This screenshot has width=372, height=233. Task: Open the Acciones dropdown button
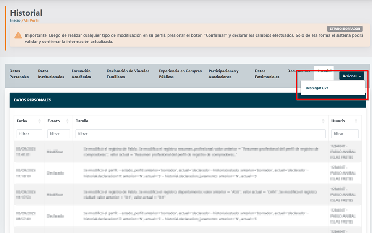351,76
